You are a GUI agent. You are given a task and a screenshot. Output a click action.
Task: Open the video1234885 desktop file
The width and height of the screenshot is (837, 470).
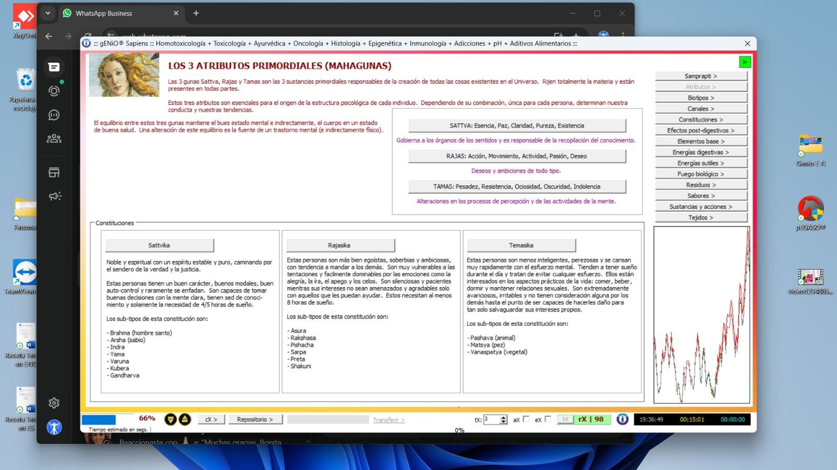point(810,281)
